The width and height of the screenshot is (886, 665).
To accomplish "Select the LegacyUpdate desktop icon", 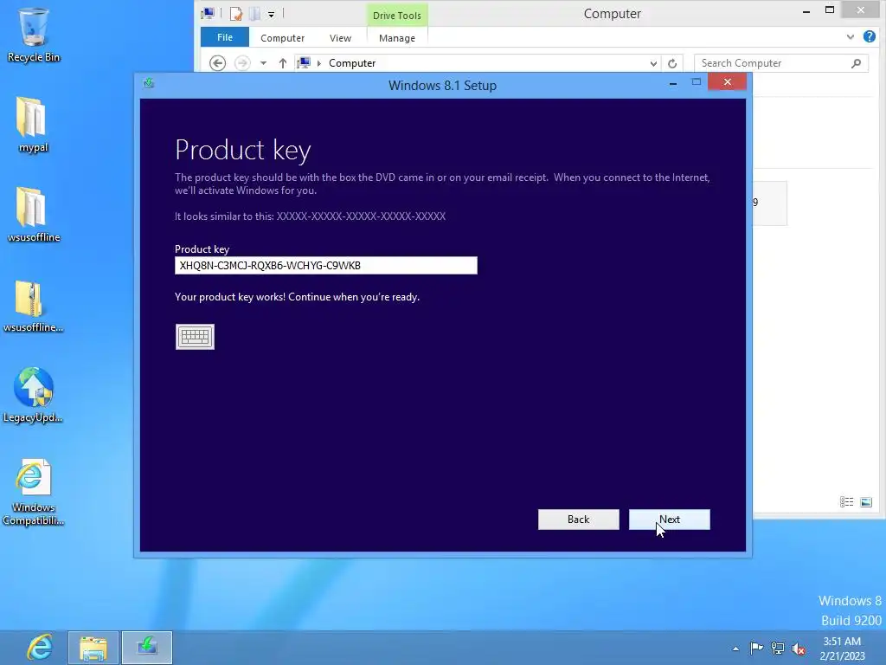I will click(x=33, y=395).
